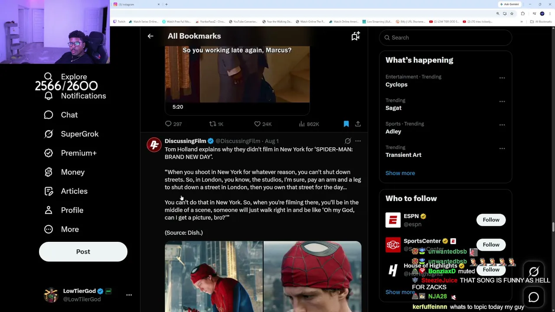555x312 pixels.
Task: Click the Post button
Action: click(x=83, y=252)
